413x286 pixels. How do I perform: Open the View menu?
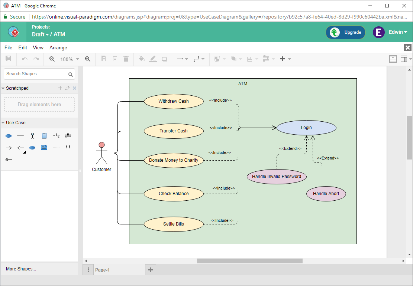pos(38,47)
